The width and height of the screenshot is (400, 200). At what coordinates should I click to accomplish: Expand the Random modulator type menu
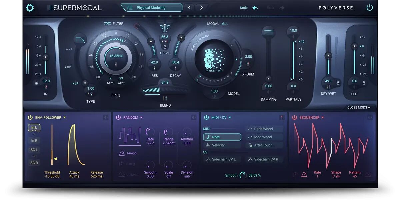141,117
